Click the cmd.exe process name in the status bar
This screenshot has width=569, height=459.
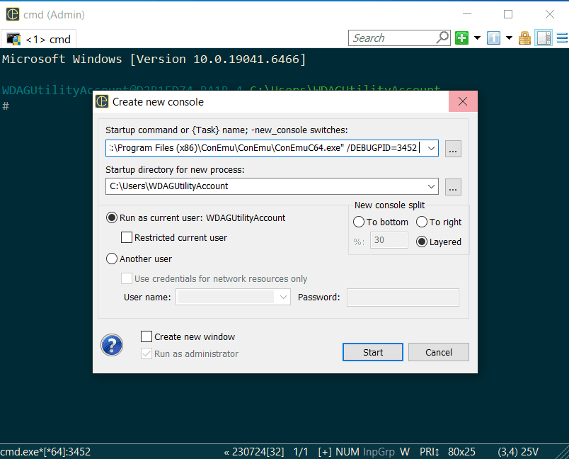click(x=45, y=452)
